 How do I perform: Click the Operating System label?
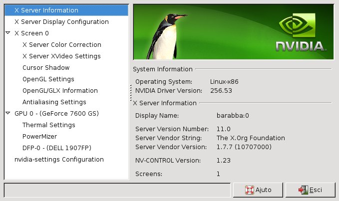(164, 82)
